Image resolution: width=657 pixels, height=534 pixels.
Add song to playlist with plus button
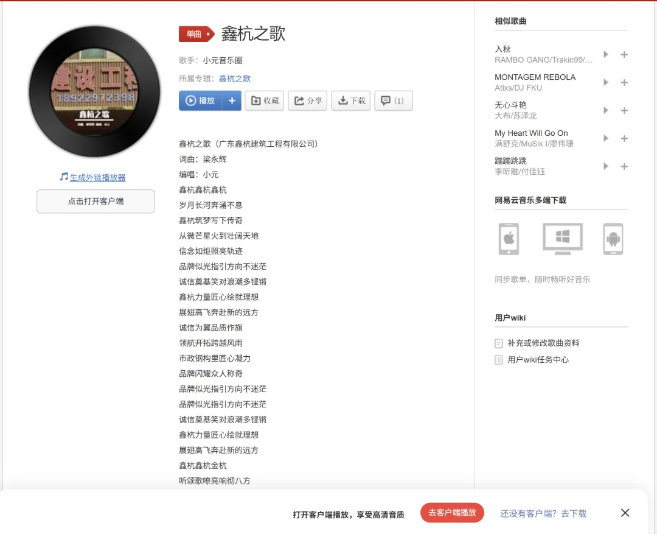(232, 100)
